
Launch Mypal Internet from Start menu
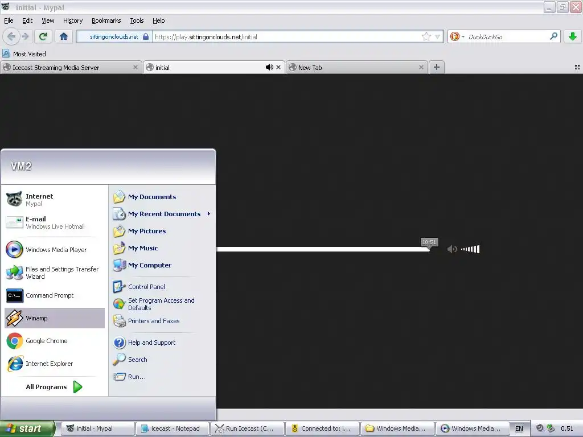click(54, 200)
